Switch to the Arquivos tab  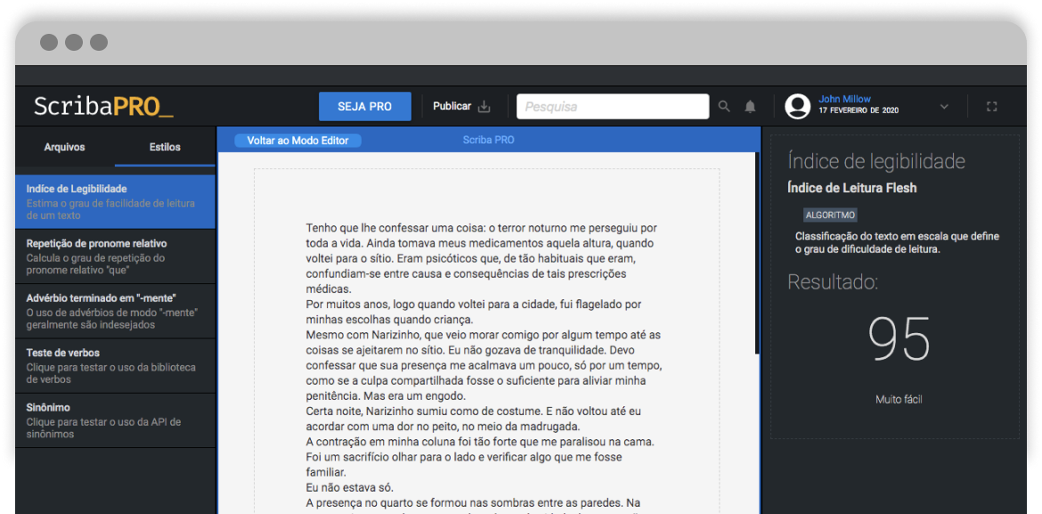63,147
